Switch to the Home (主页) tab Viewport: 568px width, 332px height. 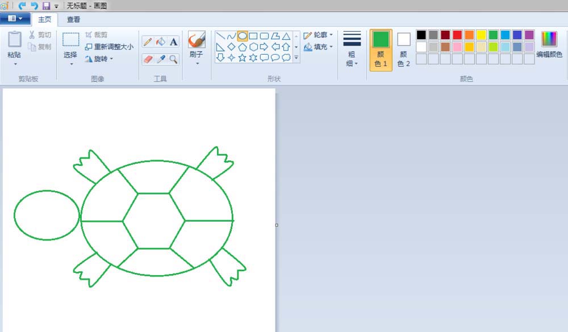[x=44, y=19]
